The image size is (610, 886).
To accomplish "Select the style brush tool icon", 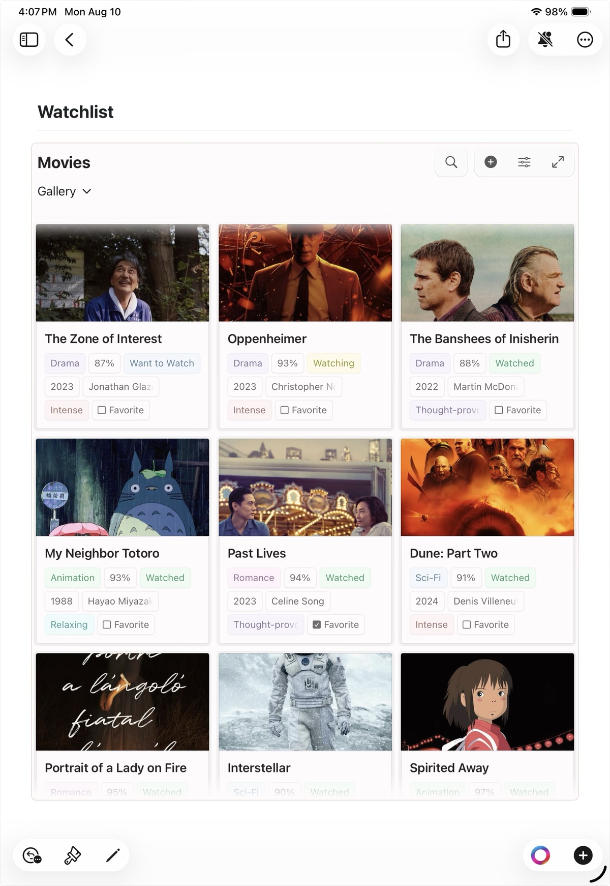I will click(x=73, y=855).
